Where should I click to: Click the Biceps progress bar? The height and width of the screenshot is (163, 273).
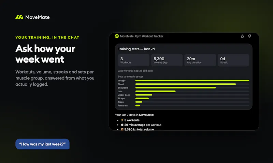point(192,98)
